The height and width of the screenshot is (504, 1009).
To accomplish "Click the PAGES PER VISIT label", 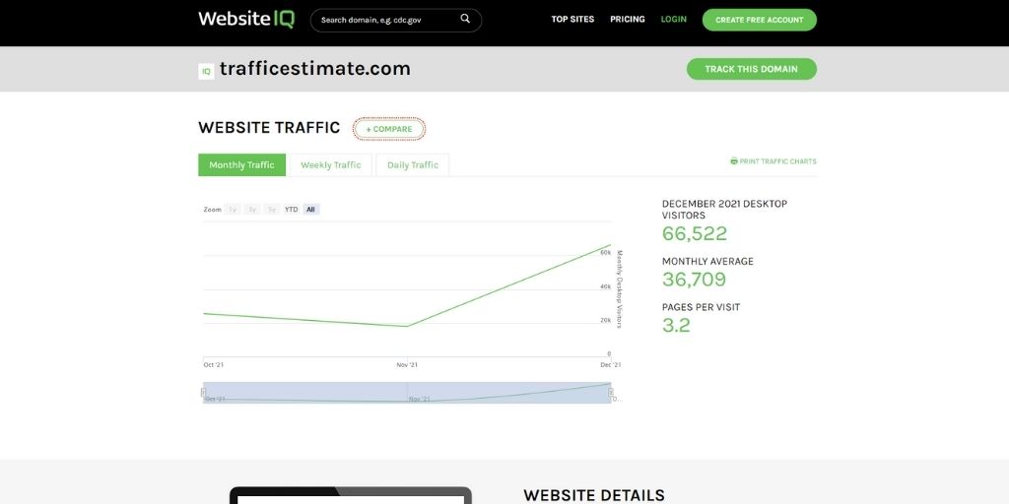I will (702, 307).
